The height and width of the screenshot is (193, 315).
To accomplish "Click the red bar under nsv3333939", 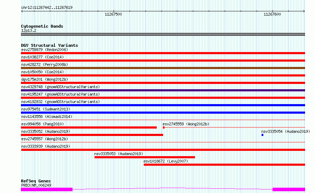I will [x=163, y=150].
